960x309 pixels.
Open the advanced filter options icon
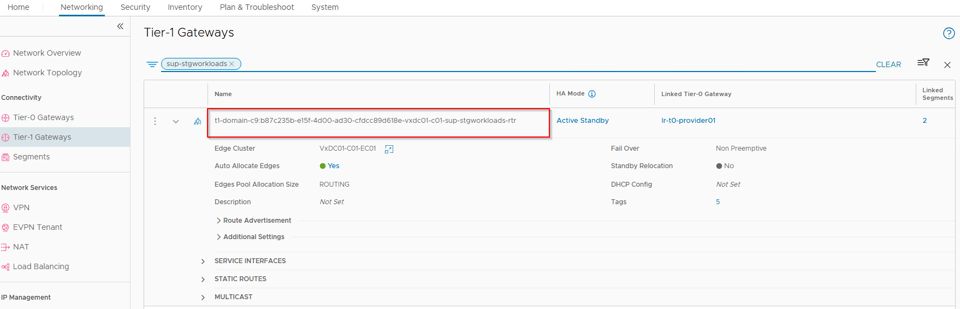click(923, 63)
